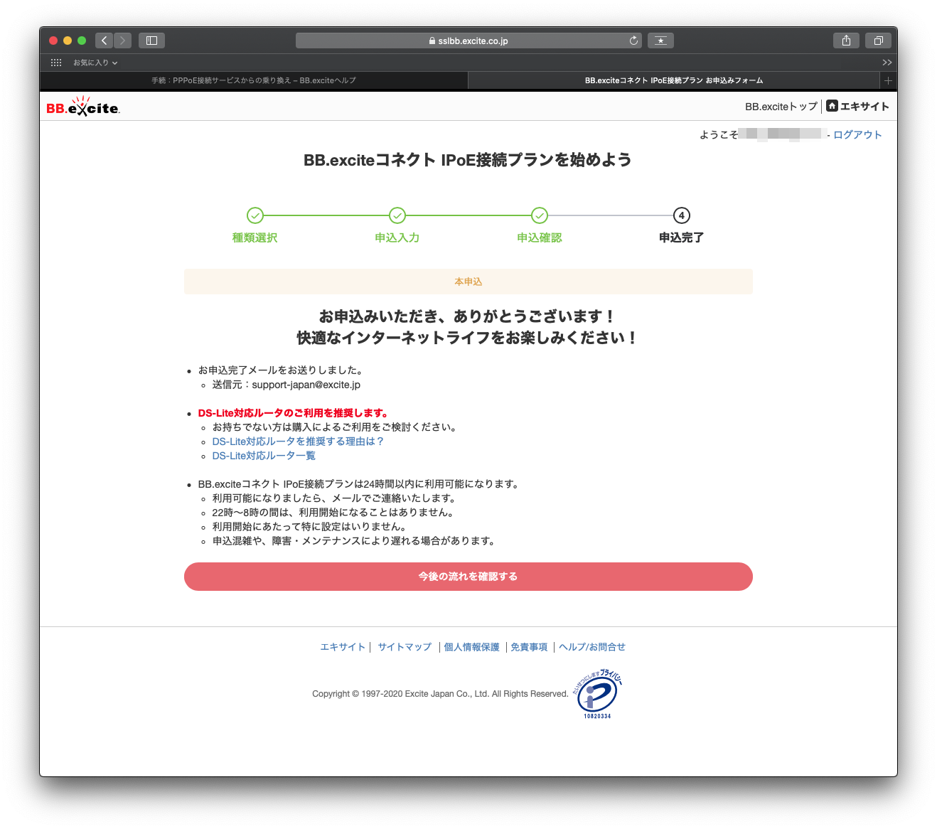Click the 種類選択 step label

[x=255, y=237]
